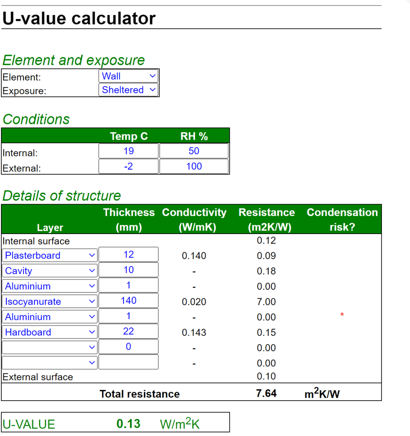Image resolution: width=410 pixels, height=436 pixels.
Task: Click the Plasterboard thickness field
Action: 128,254
